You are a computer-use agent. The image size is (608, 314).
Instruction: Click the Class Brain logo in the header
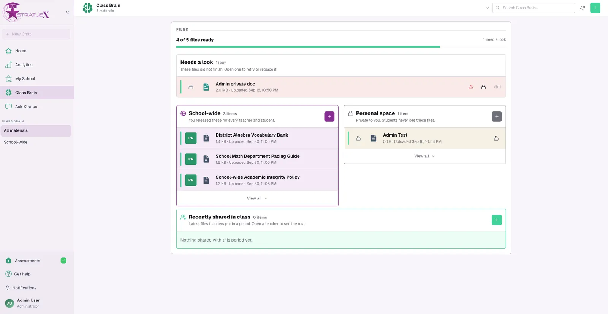(88, 8)
